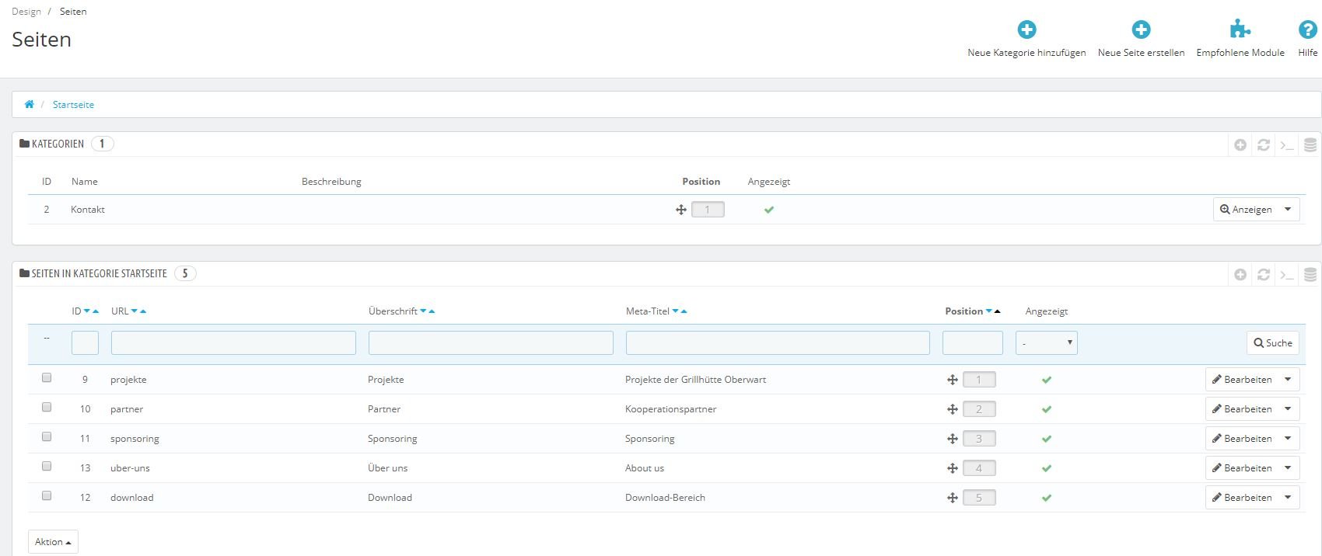1322x556 pixels.
Task: Open dropdown arrow beside Bearbeiten for sponsoring
Action: tap(1288, 439)
